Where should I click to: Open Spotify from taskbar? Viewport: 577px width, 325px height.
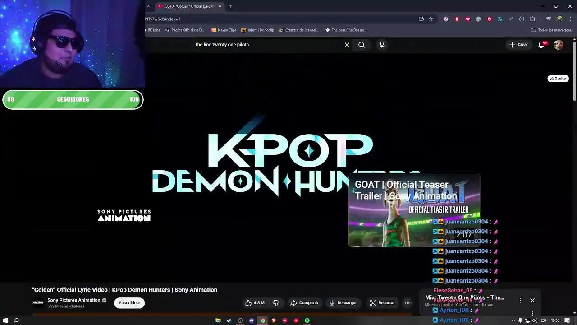[307, 320]
